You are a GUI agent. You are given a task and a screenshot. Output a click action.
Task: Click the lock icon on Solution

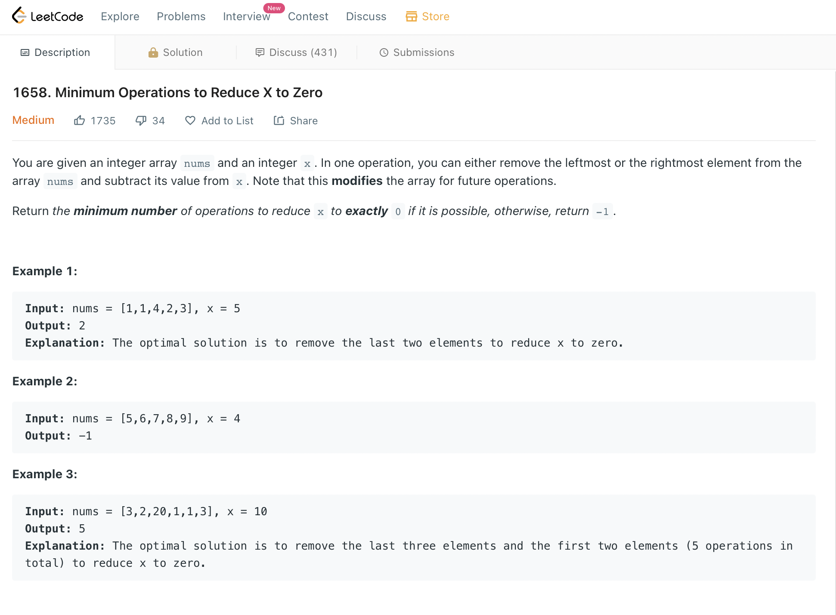[x=153, y=52]
